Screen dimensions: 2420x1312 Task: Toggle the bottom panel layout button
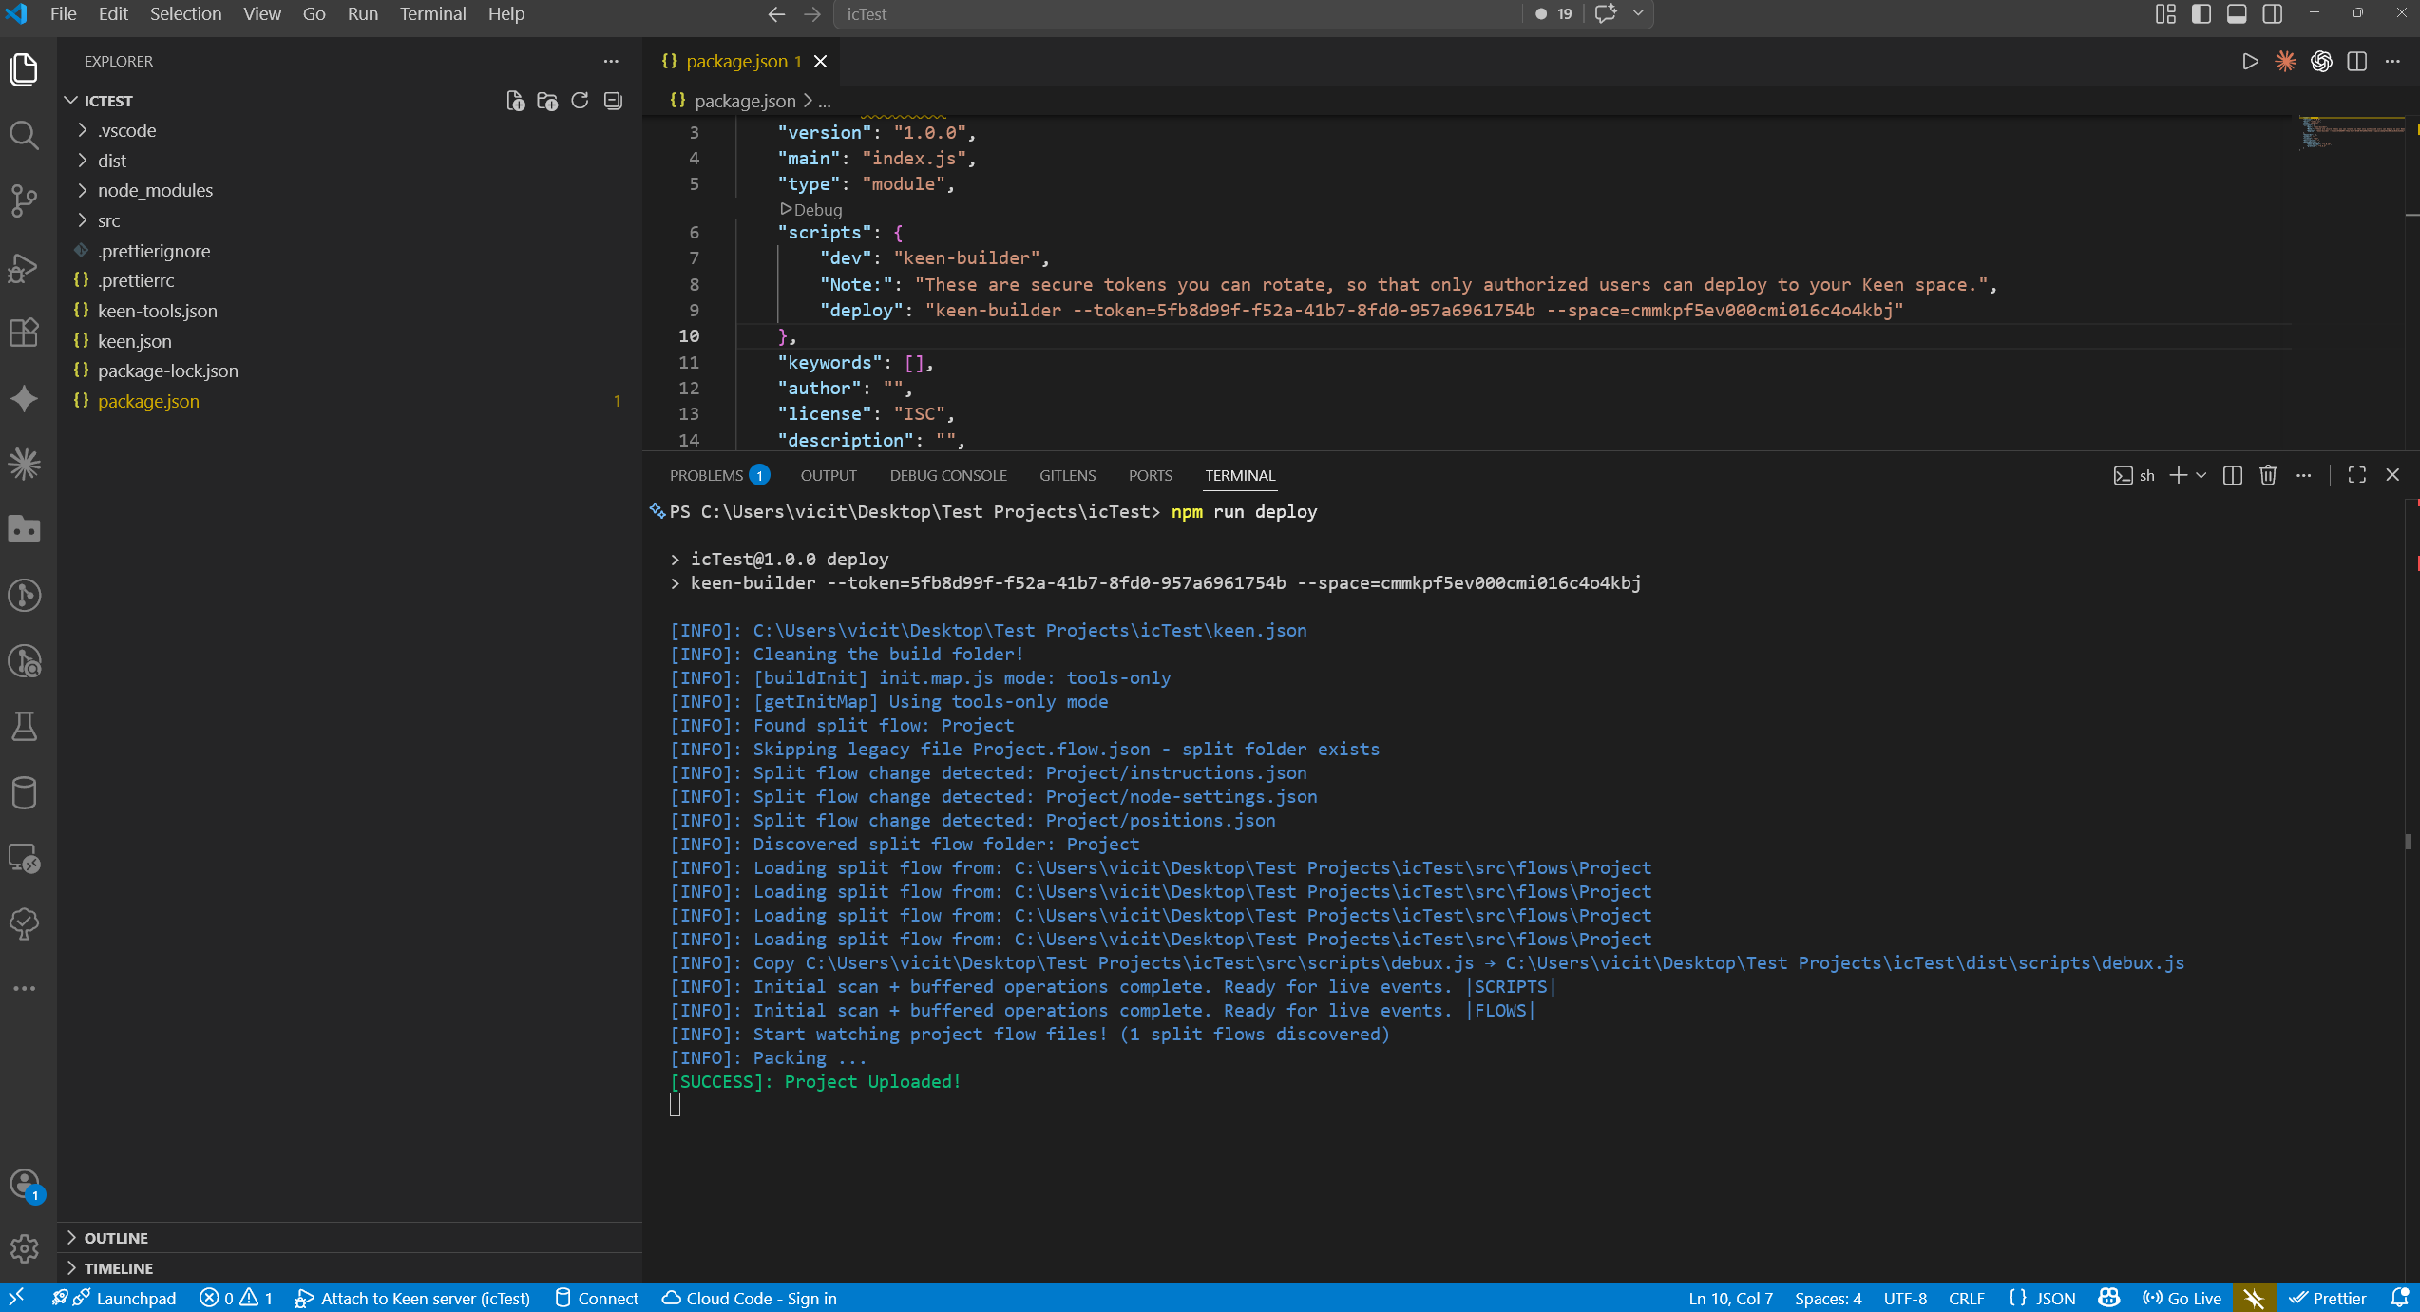[x=2237, y=13]
